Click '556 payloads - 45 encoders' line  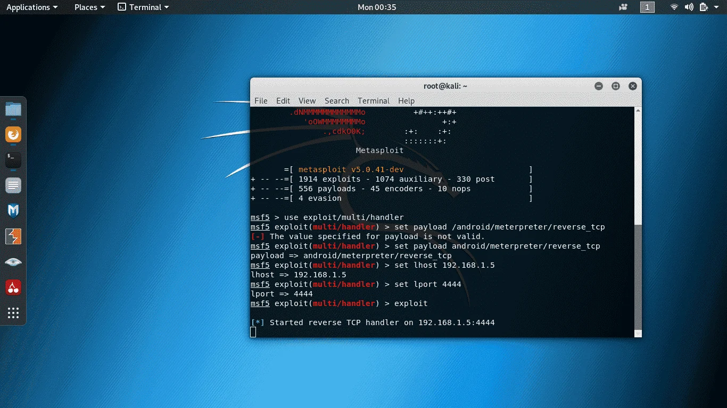click(392, 189)
